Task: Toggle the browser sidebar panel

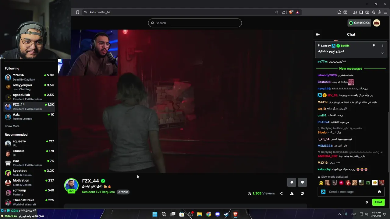Action: coord(361,12)
